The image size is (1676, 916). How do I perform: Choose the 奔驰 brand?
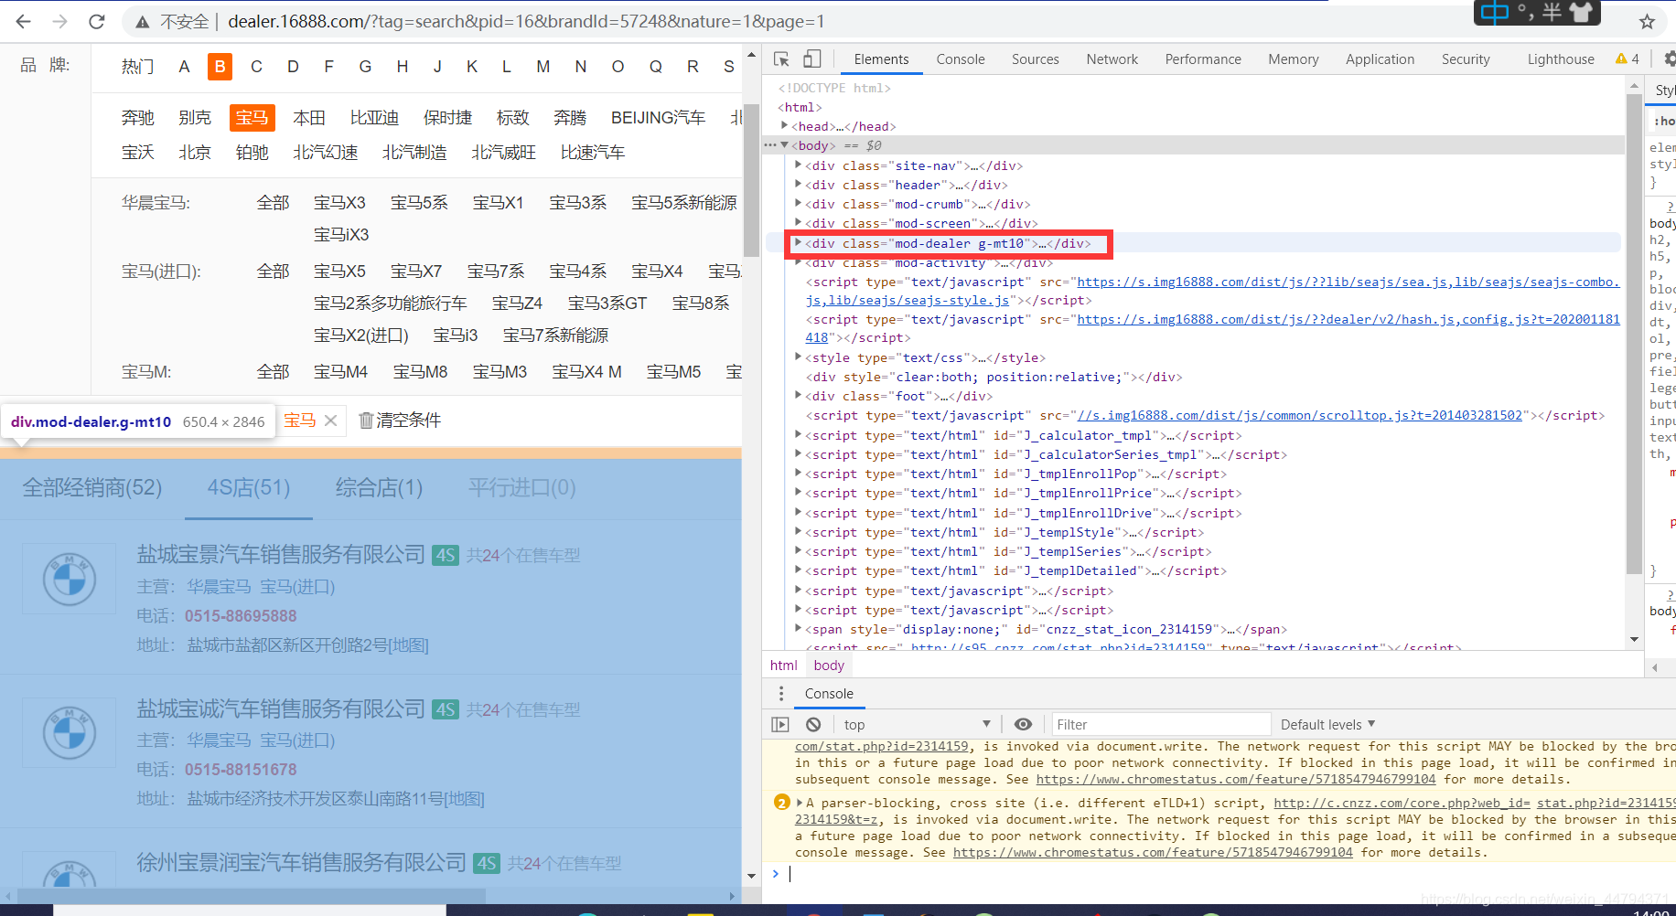click(137, 117)
